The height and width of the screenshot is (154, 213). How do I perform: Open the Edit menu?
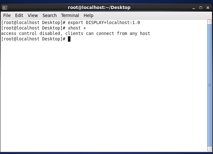pos(19,15)
